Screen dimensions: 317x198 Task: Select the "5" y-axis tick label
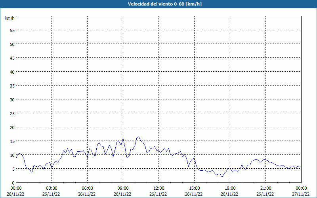[13, 169]
